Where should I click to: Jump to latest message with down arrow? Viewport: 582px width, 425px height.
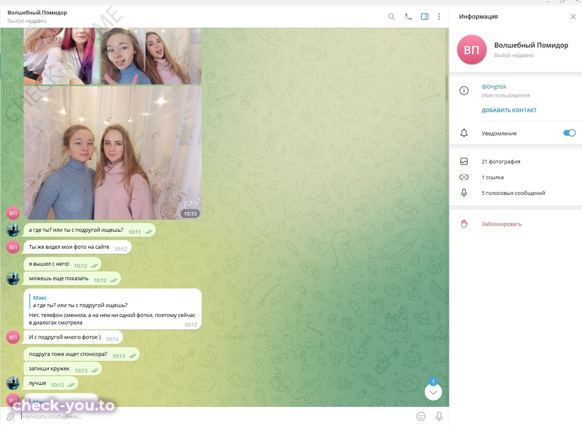coord(433,392)
